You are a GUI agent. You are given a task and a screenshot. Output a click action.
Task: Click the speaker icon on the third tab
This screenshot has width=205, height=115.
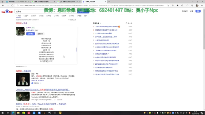tap(61, 2)
